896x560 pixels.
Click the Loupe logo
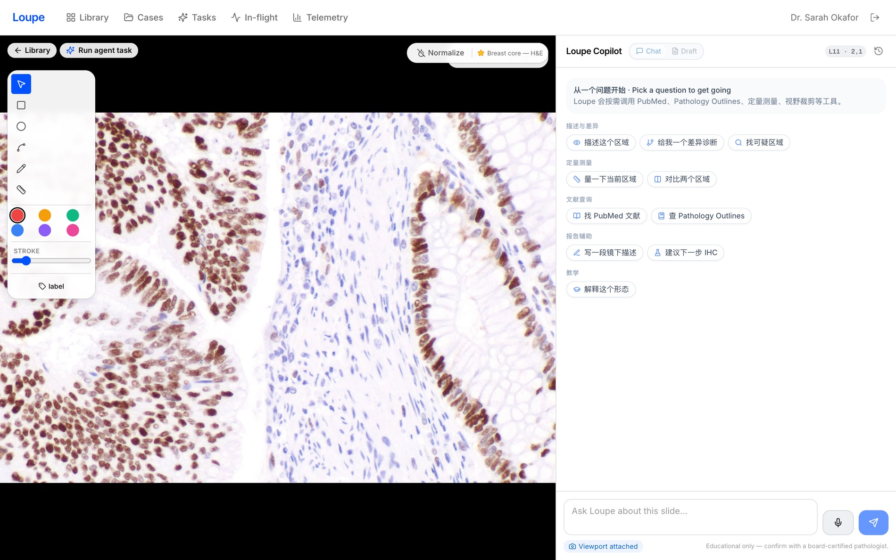click(x=28, y=17)
